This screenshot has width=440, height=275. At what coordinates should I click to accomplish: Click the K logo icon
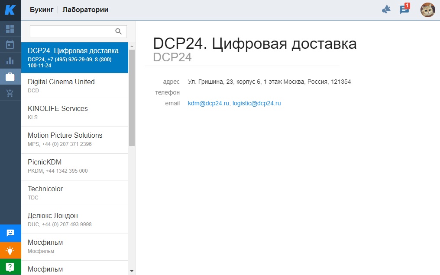click(10, 10)
